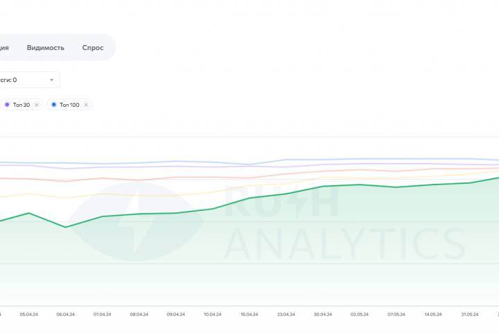
Task: Click the Теги: 0 filter field
Action: [21, 80]
